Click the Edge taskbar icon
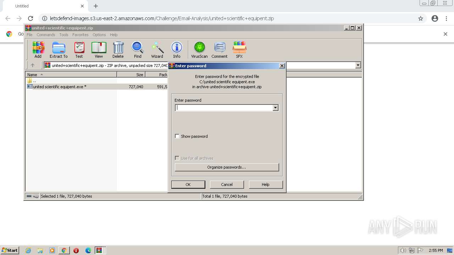454x255 pixels. point(88,250)
